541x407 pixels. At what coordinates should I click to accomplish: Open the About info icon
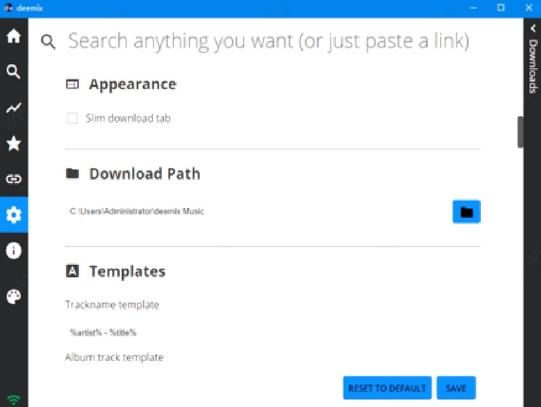(x=13, y=250)
